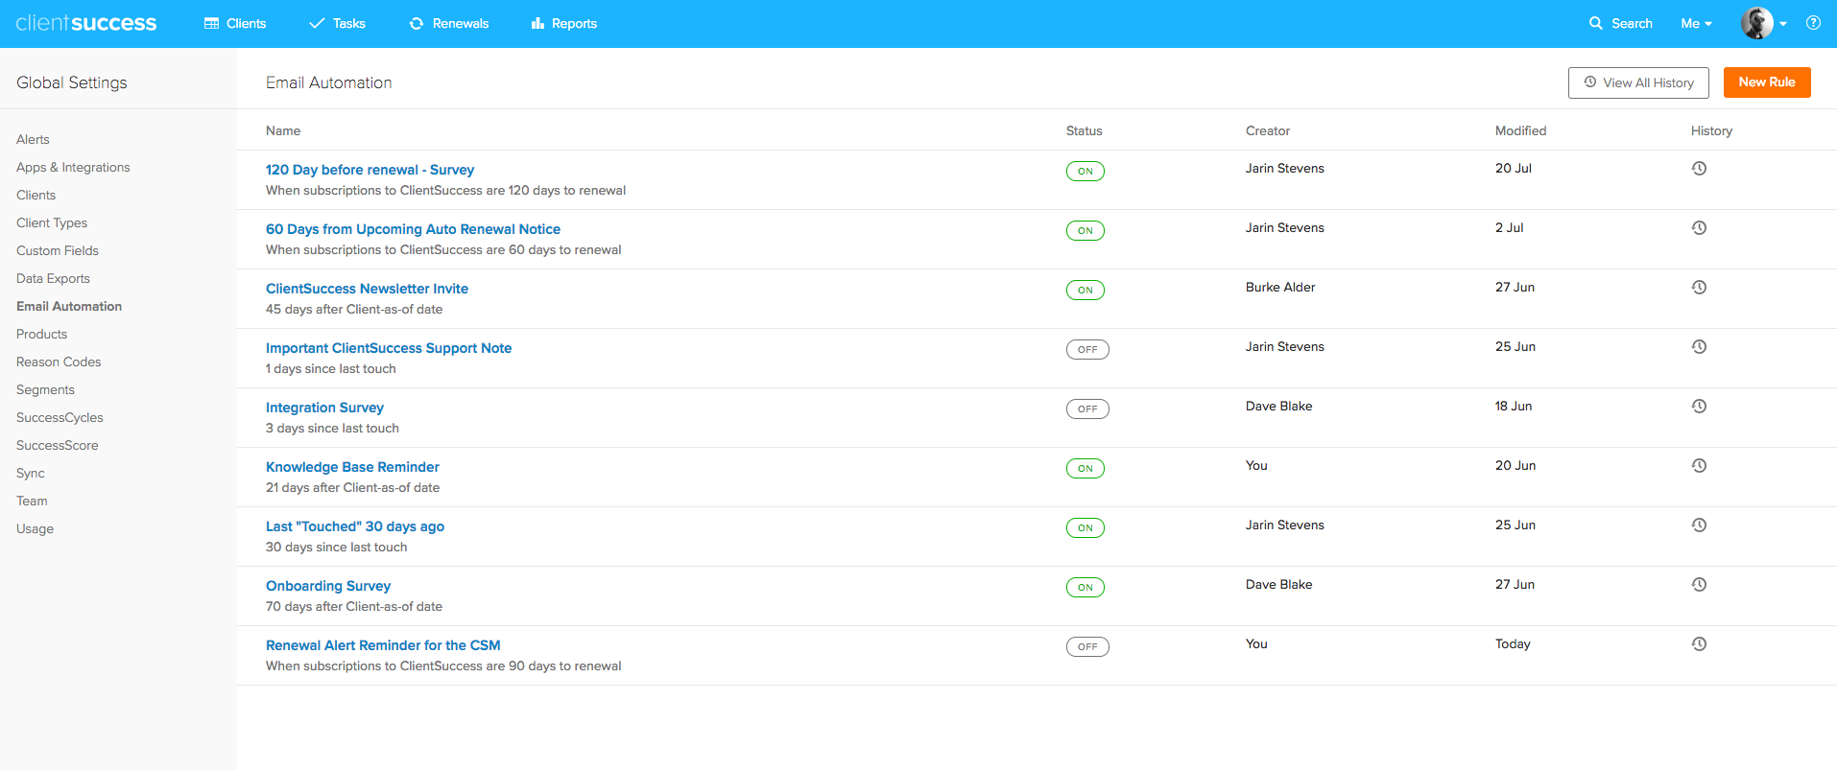Select Sync in sidebar
Viewport: 1837px width, 770px height.
point(31,473)
